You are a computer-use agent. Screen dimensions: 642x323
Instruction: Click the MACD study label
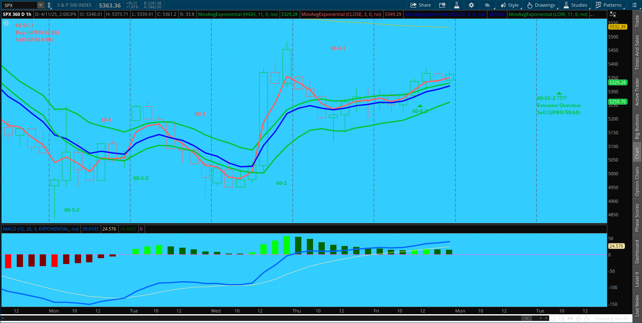point(41,229)
